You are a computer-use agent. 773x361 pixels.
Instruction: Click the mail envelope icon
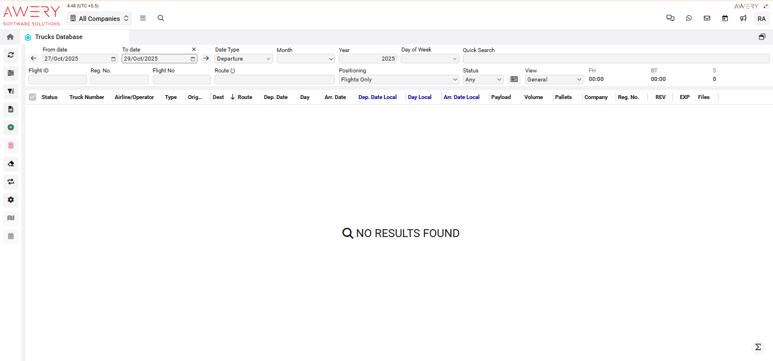click(707, 18)
